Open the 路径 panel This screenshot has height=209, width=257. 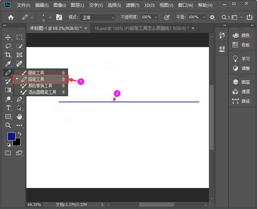[241, 101]
